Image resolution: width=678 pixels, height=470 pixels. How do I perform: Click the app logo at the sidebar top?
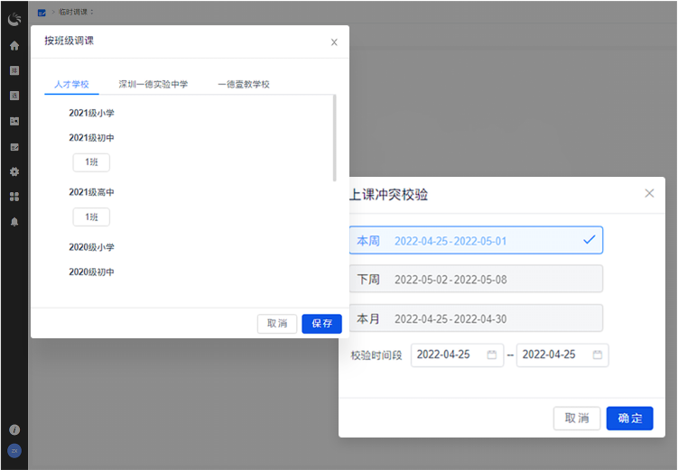[x=14, y=16]
